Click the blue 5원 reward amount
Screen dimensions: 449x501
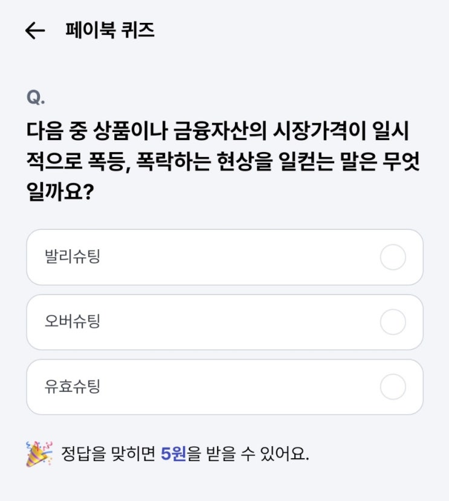click(x=173, y=454)
